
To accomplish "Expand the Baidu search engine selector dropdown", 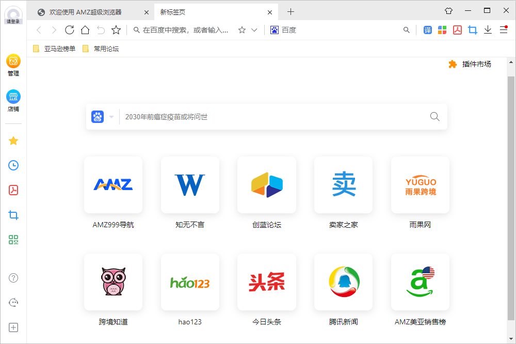I will [x=111, y=117].
